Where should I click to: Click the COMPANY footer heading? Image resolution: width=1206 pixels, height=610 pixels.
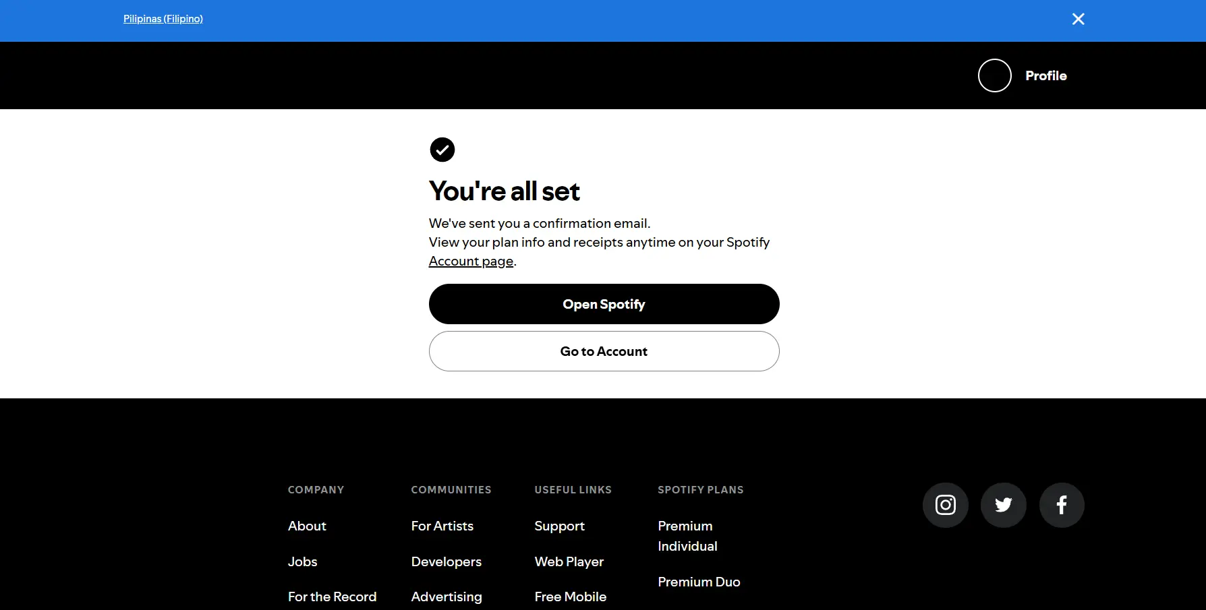click(316, 490)
